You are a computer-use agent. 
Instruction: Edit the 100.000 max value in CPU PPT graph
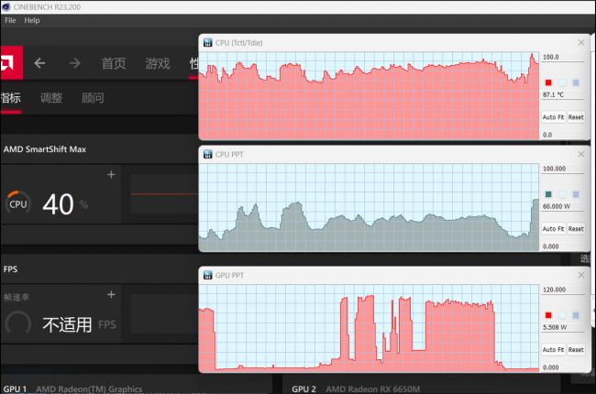point(563,170)
